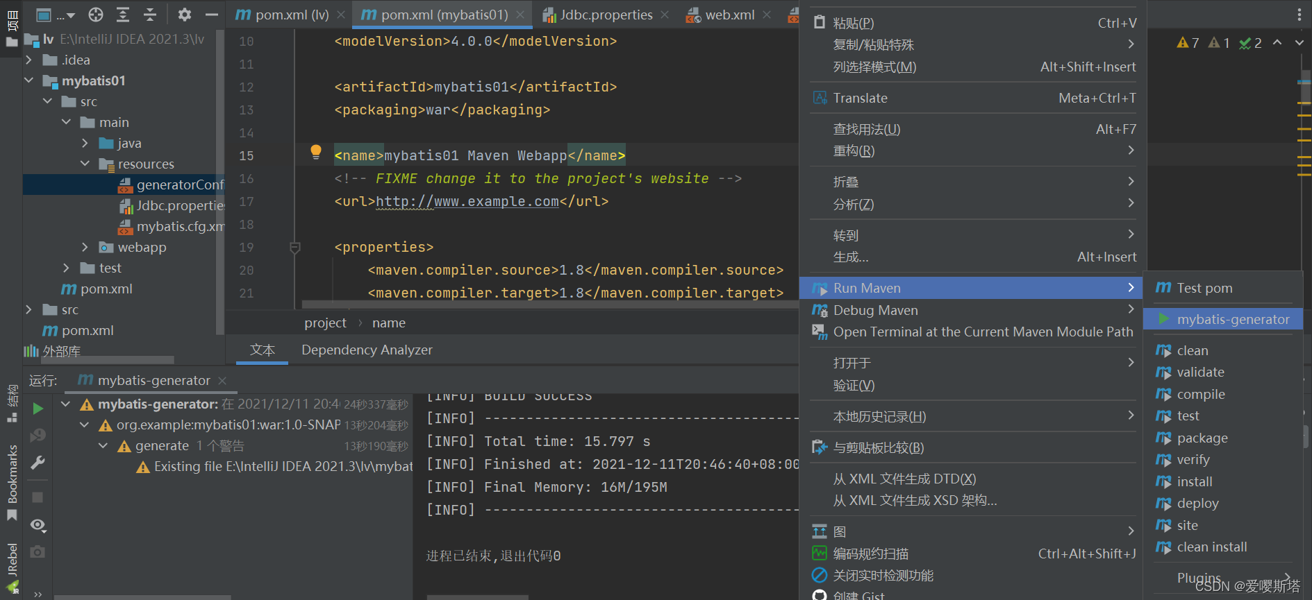Click Open Terminal at the Current Maven Module Path
This screenshot has height=600, width=1312.
pos(971,332)
